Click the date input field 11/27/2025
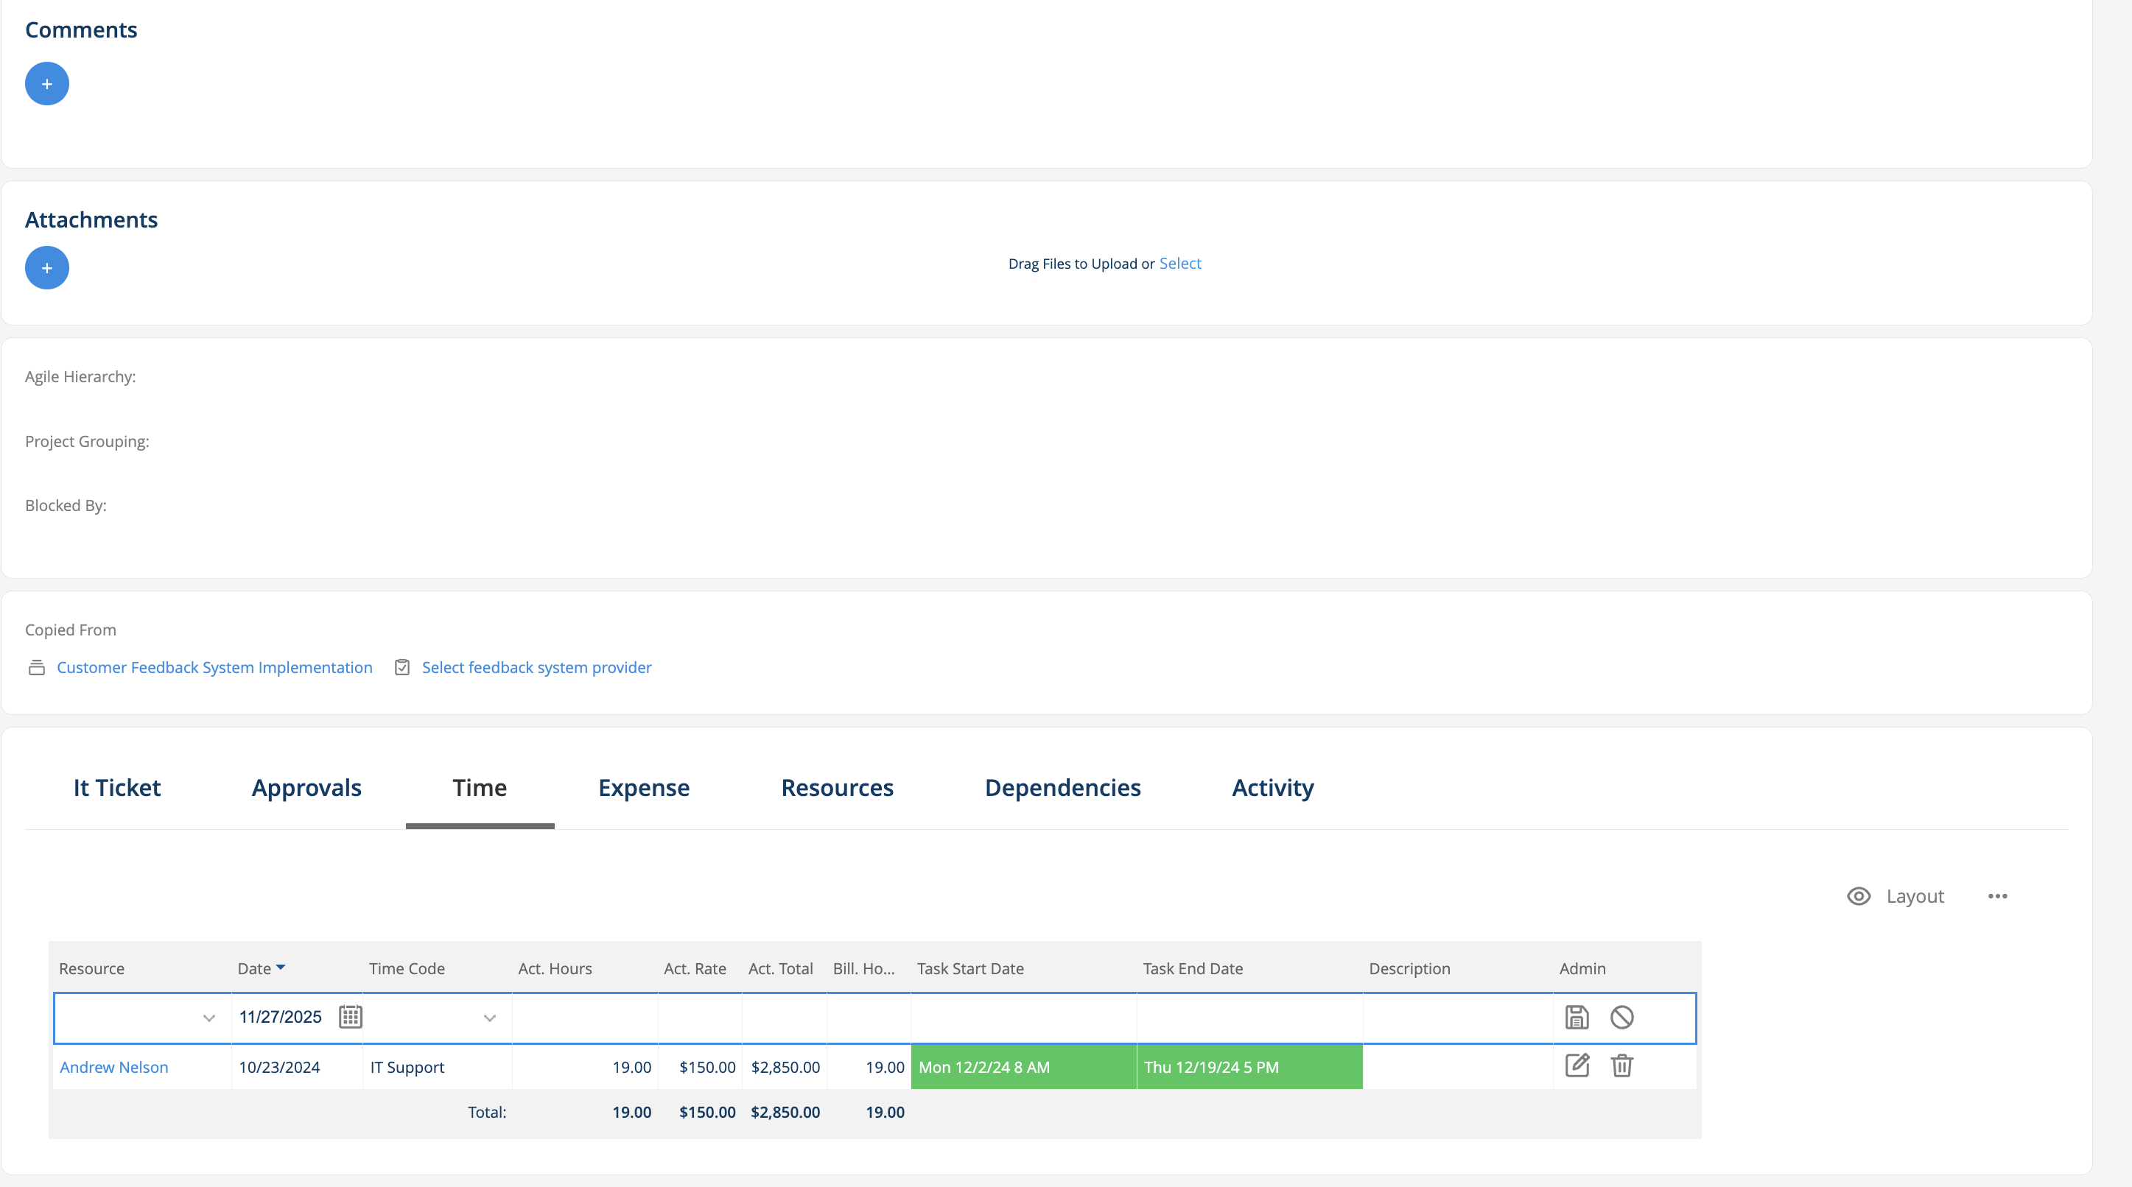 281,1017
